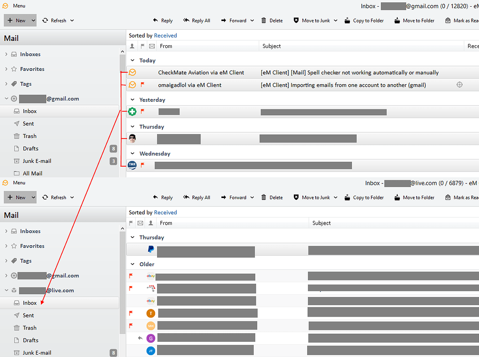Click the unread envelope icon on CheckMate Aviation email
Screen dimensions: 479x357
132,72
